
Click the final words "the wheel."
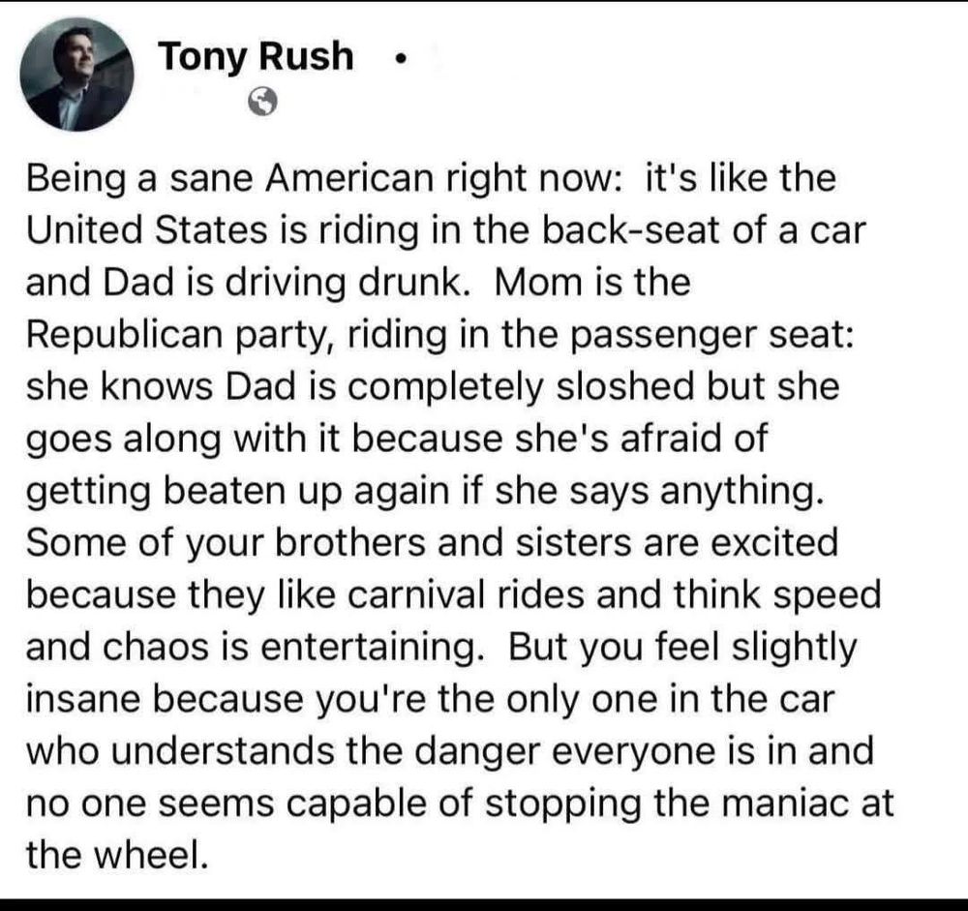click(x=117, y=856)
